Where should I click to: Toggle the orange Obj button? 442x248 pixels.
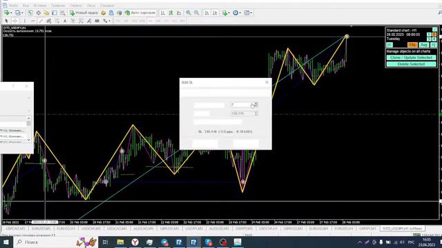click(412, 45)
